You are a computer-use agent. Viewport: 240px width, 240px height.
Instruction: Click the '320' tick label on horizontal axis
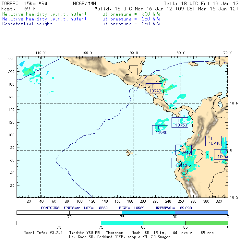(x=219, y=201)
